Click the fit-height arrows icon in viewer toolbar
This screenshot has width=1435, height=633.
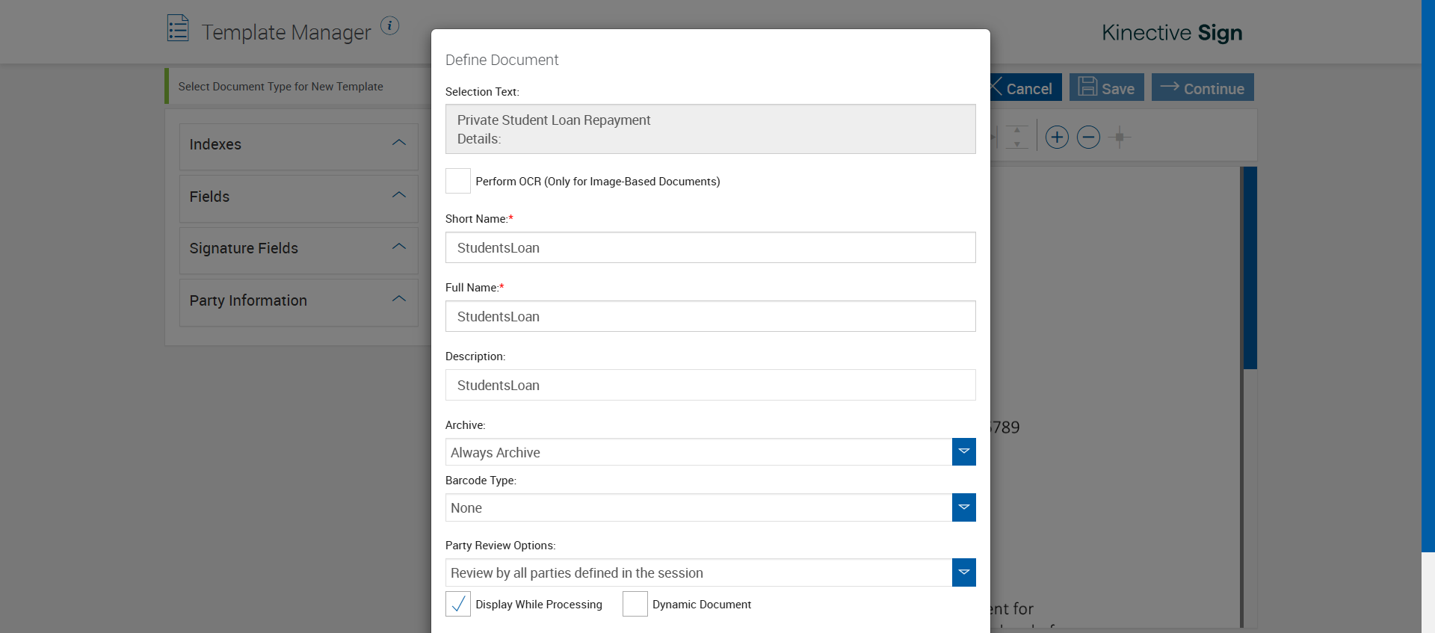[1016, 138]
